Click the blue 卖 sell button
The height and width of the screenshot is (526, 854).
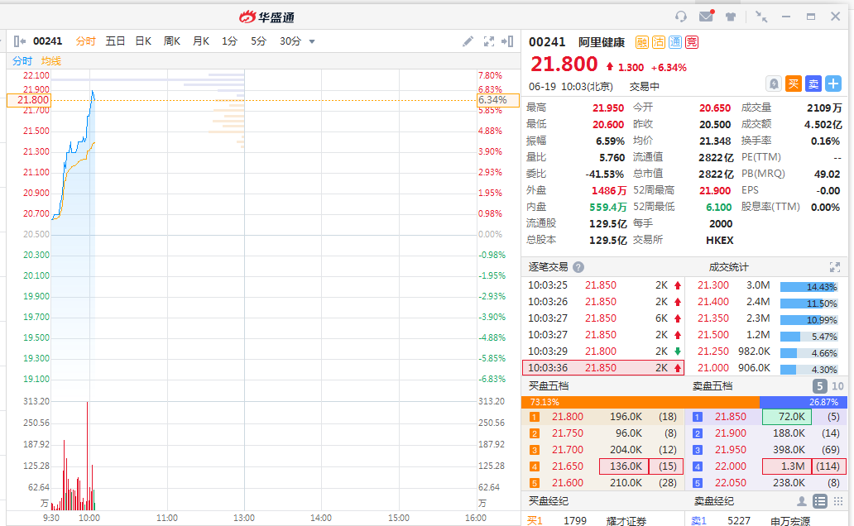pyautogui.click(x=813, y=84)
